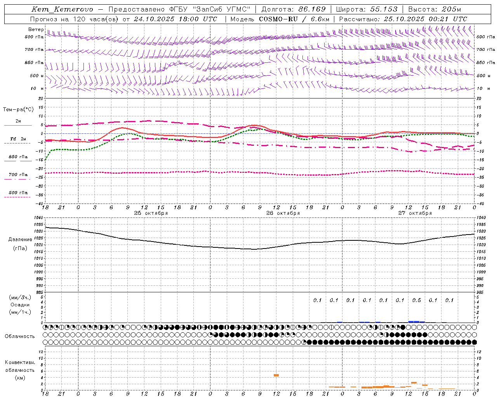This screenshot has height=397, width=497.
Task: Click the 27 октября date label
Action: pyautogui.click(x=415, y=213)
